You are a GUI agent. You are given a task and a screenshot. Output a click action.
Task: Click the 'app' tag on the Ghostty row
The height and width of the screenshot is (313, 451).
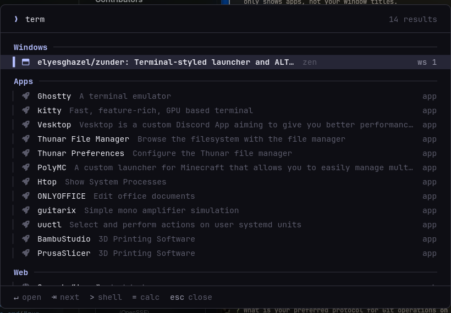430,97
